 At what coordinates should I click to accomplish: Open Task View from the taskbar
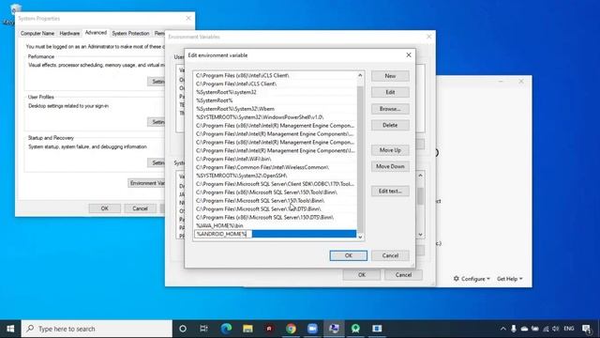point(204,329)
